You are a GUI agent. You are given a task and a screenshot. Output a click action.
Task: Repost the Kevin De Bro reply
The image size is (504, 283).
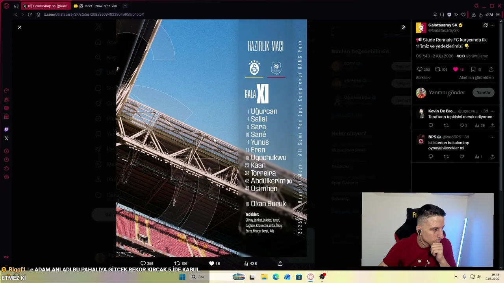click(x=446, y=125)
